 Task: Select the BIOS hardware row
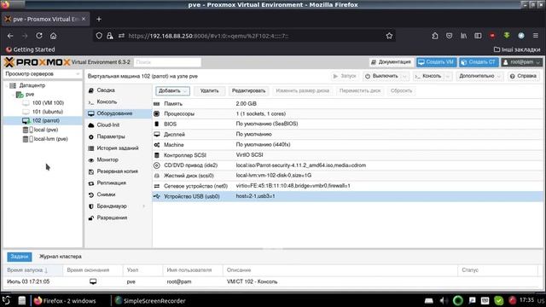(348, 124)
